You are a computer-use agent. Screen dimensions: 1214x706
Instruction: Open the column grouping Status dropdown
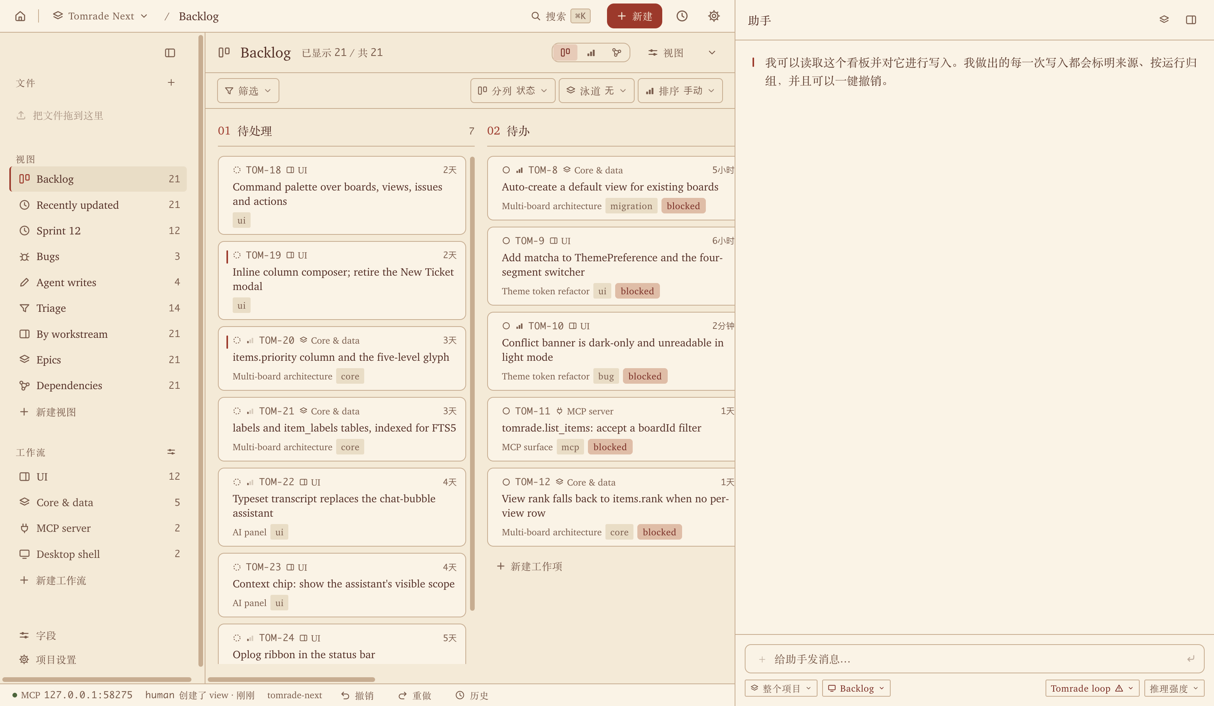pos(512,91)
